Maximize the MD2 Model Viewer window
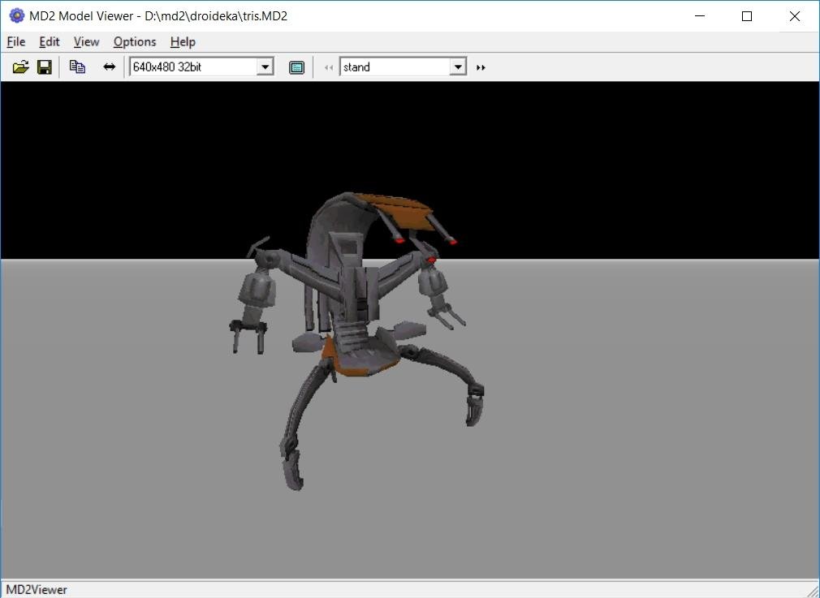Image resolution: width=820 pixels, height=598 pixels. click(747, 16)
